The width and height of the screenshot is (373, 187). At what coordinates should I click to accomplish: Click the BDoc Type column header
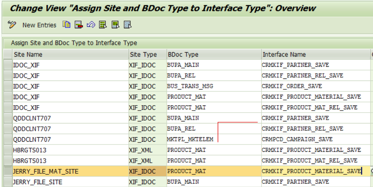click(x=214, y=54)
